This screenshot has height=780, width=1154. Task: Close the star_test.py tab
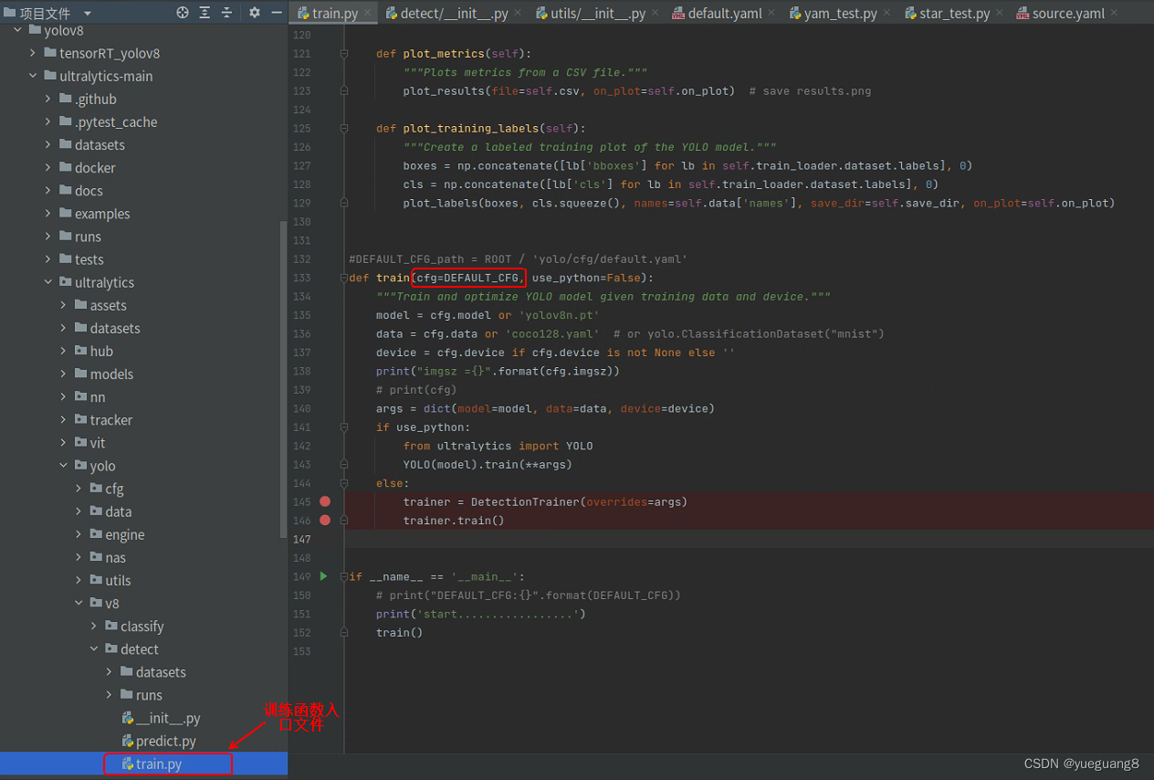(1000, 14)
